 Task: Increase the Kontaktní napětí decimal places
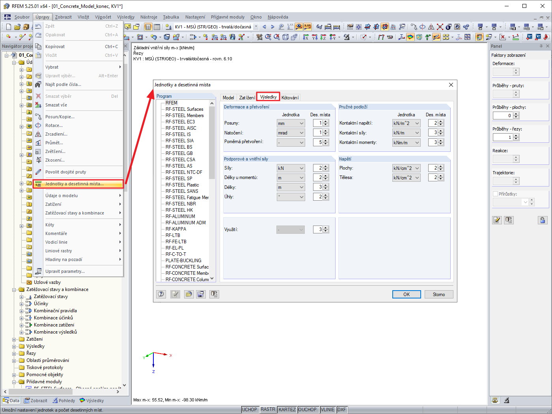click(x=441, y=121)
